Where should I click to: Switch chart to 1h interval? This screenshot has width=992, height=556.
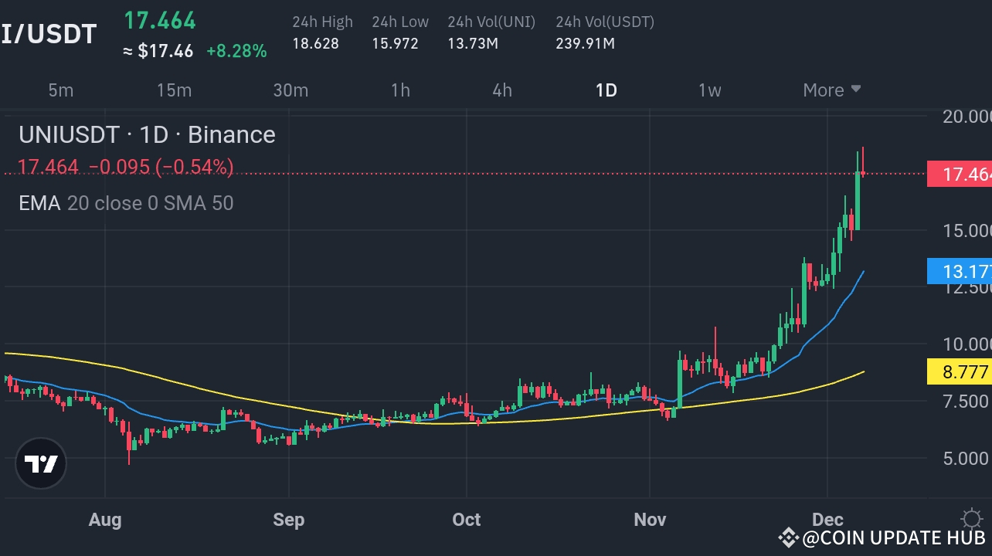tap(400, 90)
